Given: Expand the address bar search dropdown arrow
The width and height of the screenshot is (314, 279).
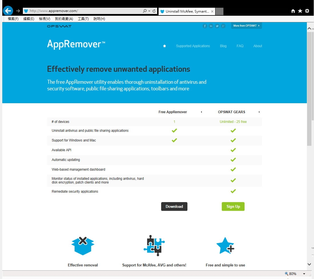Looking at the screenshot, I should click(x=149, y=11).
